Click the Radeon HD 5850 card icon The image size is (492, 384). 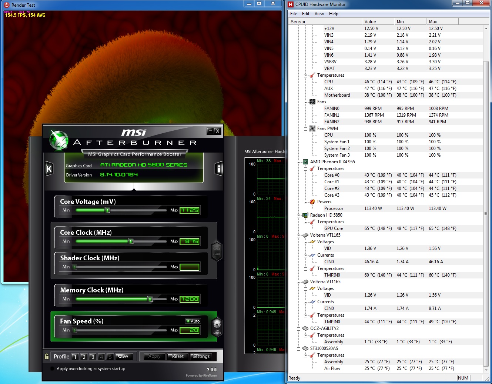(x=305, y=215)
